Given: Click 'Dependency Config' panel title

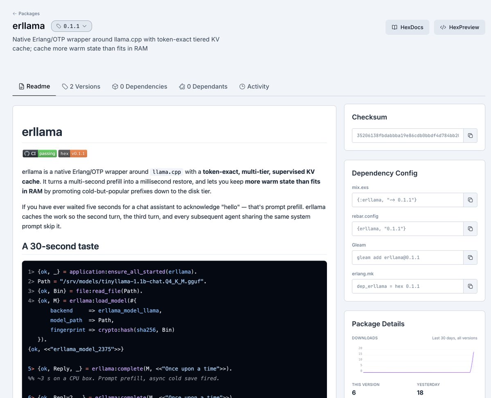Looking at the screenshot, I should click(385, 173).
